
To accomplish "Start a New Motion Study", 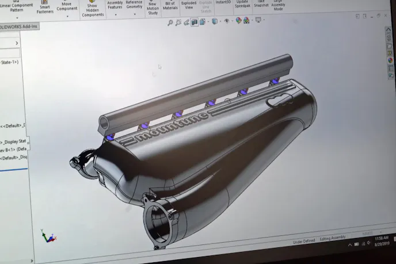I will point(153,8).
